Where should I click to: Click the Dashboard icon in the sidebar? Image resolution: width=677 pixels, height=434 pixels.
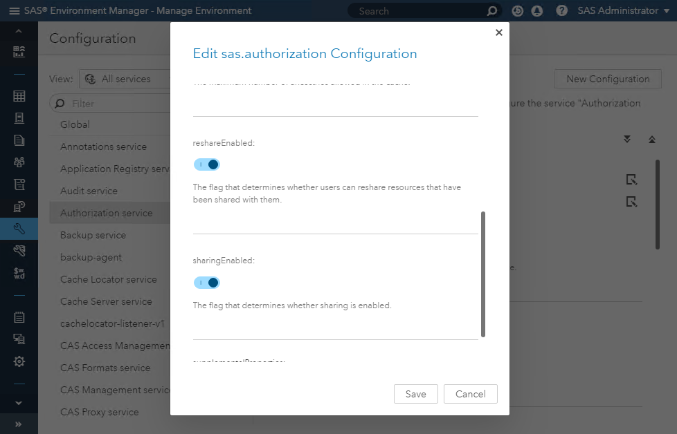(x=19, y=53)
